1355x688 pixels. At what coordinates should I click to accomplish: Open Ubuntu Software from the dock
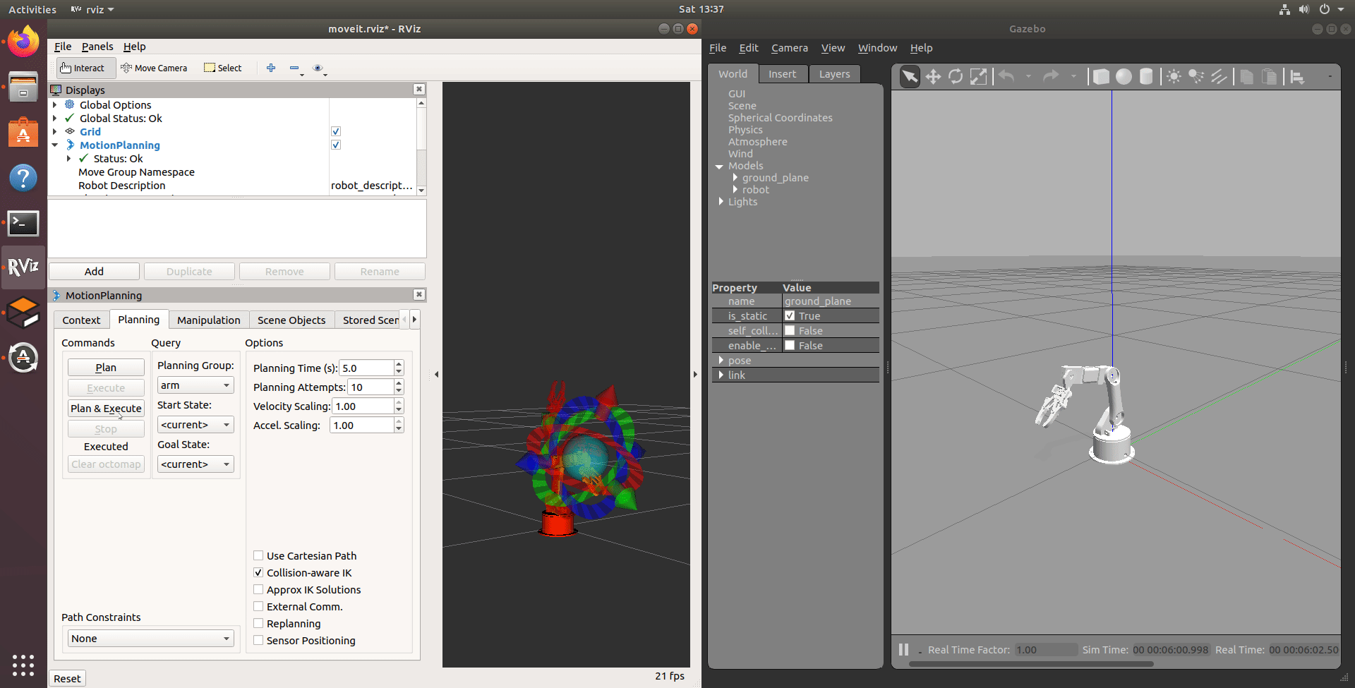tap(23, 132)
